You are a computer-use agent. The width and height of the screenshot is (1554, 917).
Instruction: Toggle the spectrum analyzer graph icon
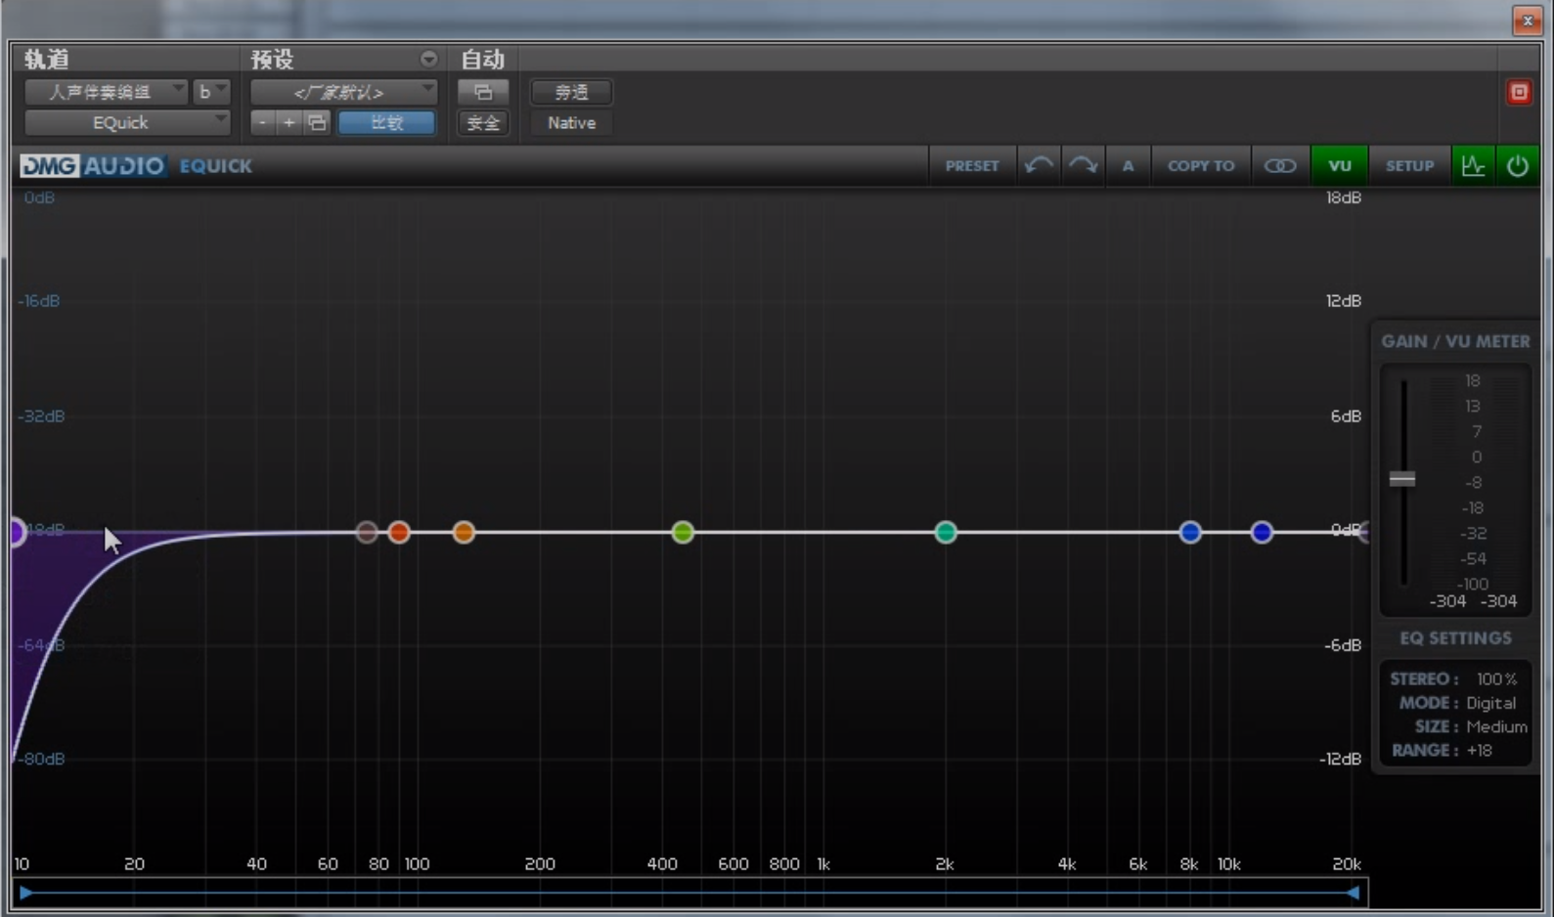pyautogui.click(x=1473, y=166)
